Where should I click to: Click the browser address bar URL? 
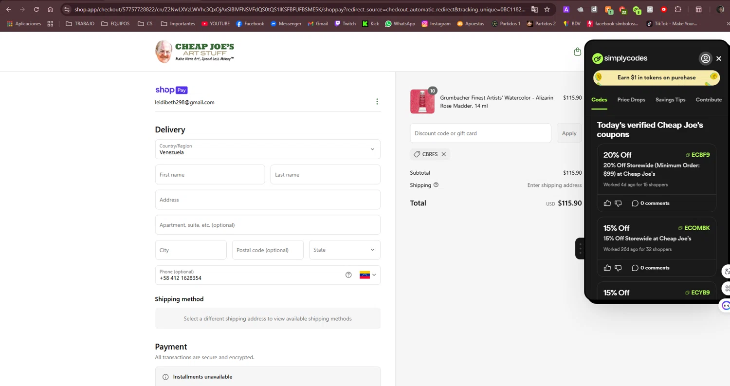(300, 9)
